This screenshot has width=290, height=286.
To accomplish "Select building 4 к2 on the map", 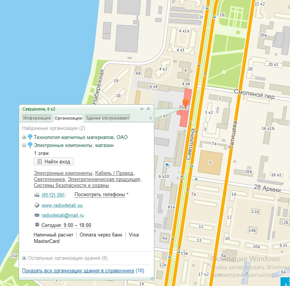I will (x=163, y=69).
